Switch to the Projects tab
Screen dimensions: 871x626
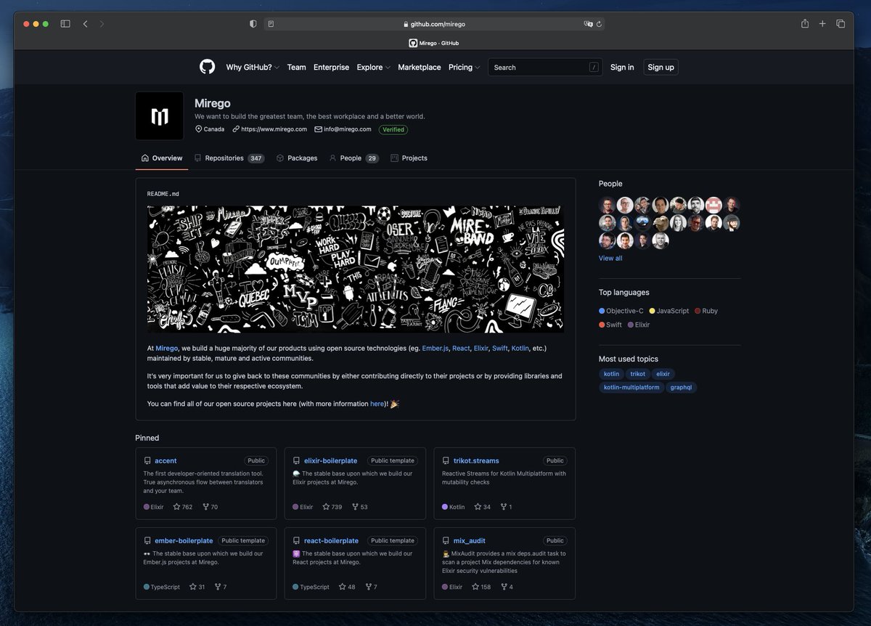point(409,158)
